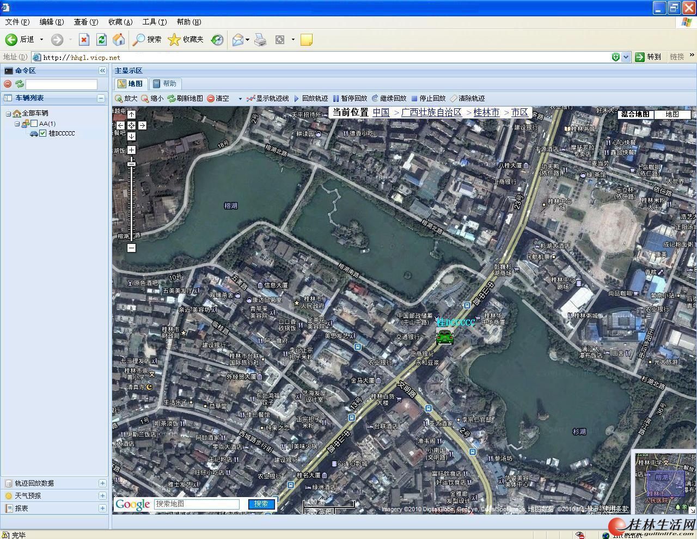Click 清除轨迹 clear track

point(468,99)
